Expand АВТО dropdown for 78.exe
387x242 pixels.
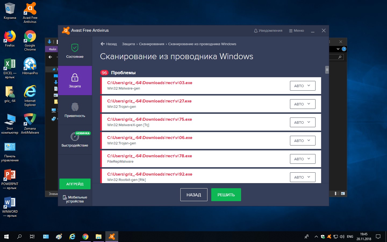pos(303,159)
